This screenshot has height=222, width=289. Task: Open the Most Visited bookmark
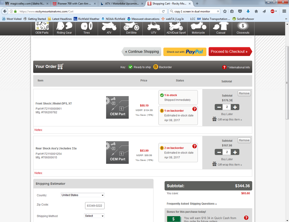point(12,19)
